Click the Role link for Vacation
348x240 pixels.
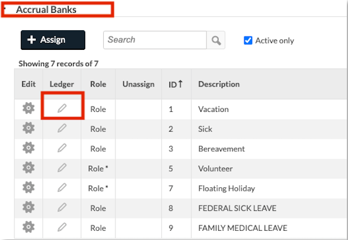(98, 109)
